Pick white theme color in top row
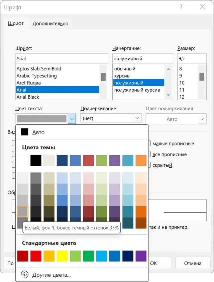This screenshot has width=214, height=282. tap(23, 160)
